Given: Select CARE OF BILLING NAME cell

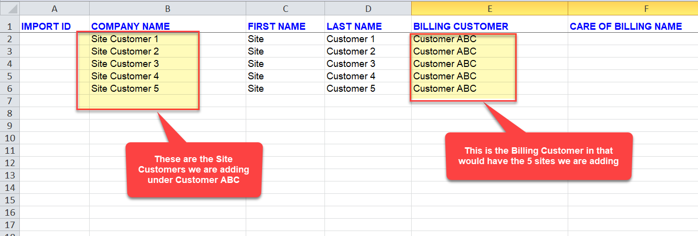Looking at the screenshot, I should click(x=626, y=27).
